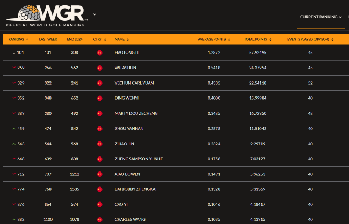349x224 pixels.
Task: Click the red down arrow beside rank 352
Action: pos(14,98)
